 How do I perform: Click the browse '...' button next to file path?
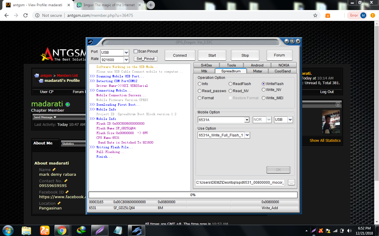tap(291, 183)
